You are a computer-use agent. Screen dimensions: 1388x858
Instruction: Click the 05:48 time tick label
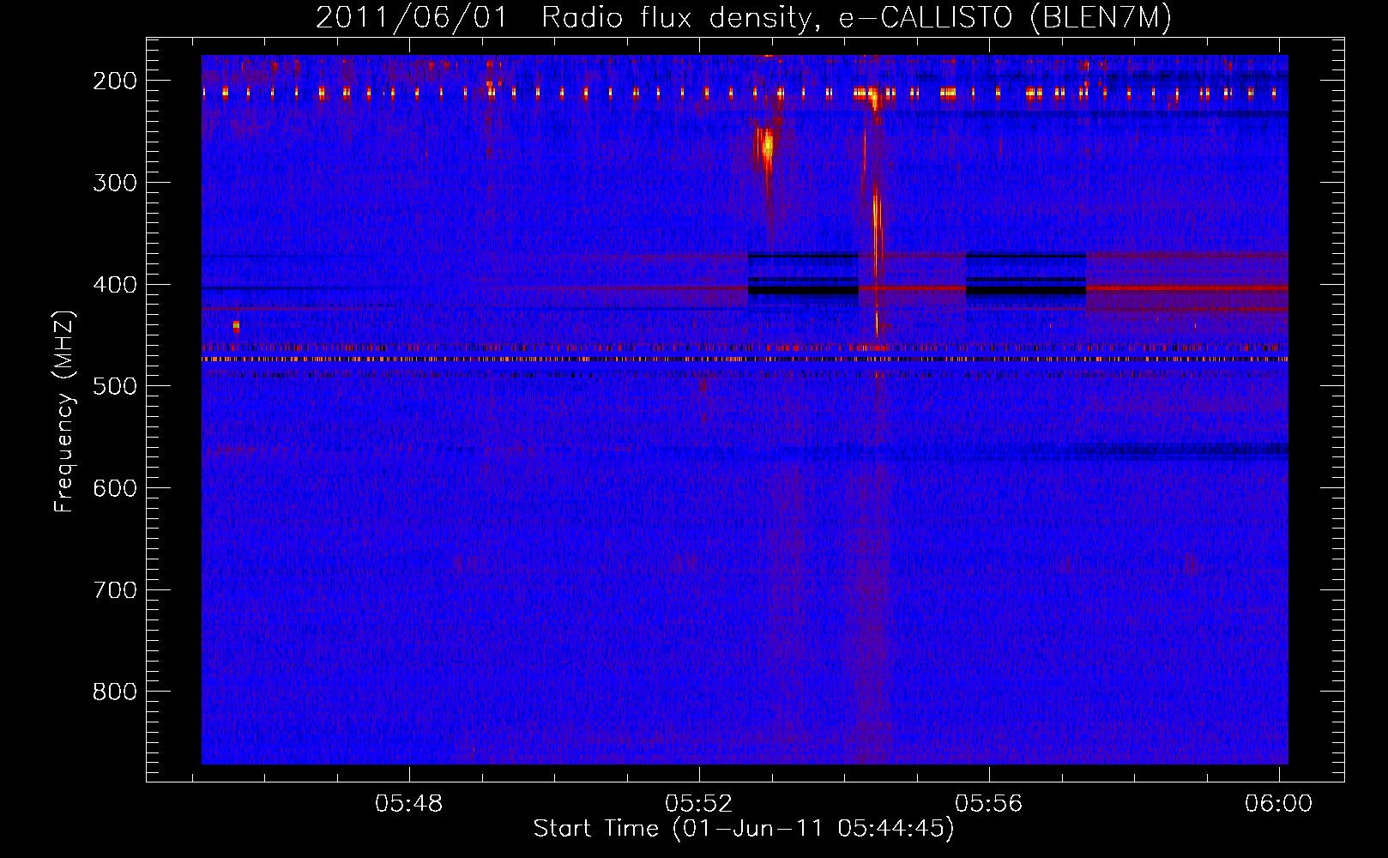409,804
